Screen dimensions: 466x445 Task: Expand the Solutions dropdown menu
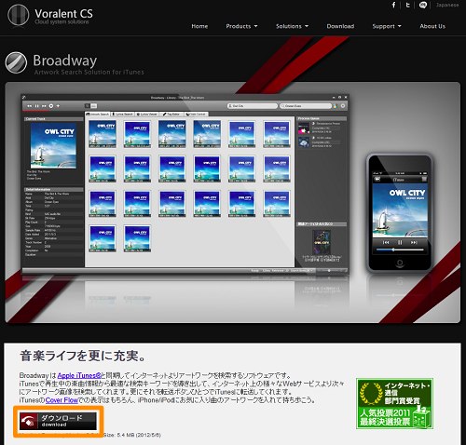click(x=292, y=26)
